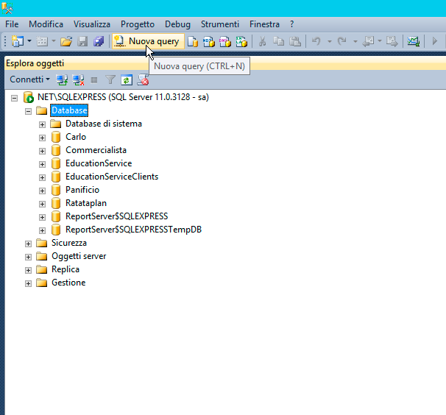This screenshot has width=446, height=415.
Task: Click the Navigate Backward icon
Action: click(x=368, y=41)
